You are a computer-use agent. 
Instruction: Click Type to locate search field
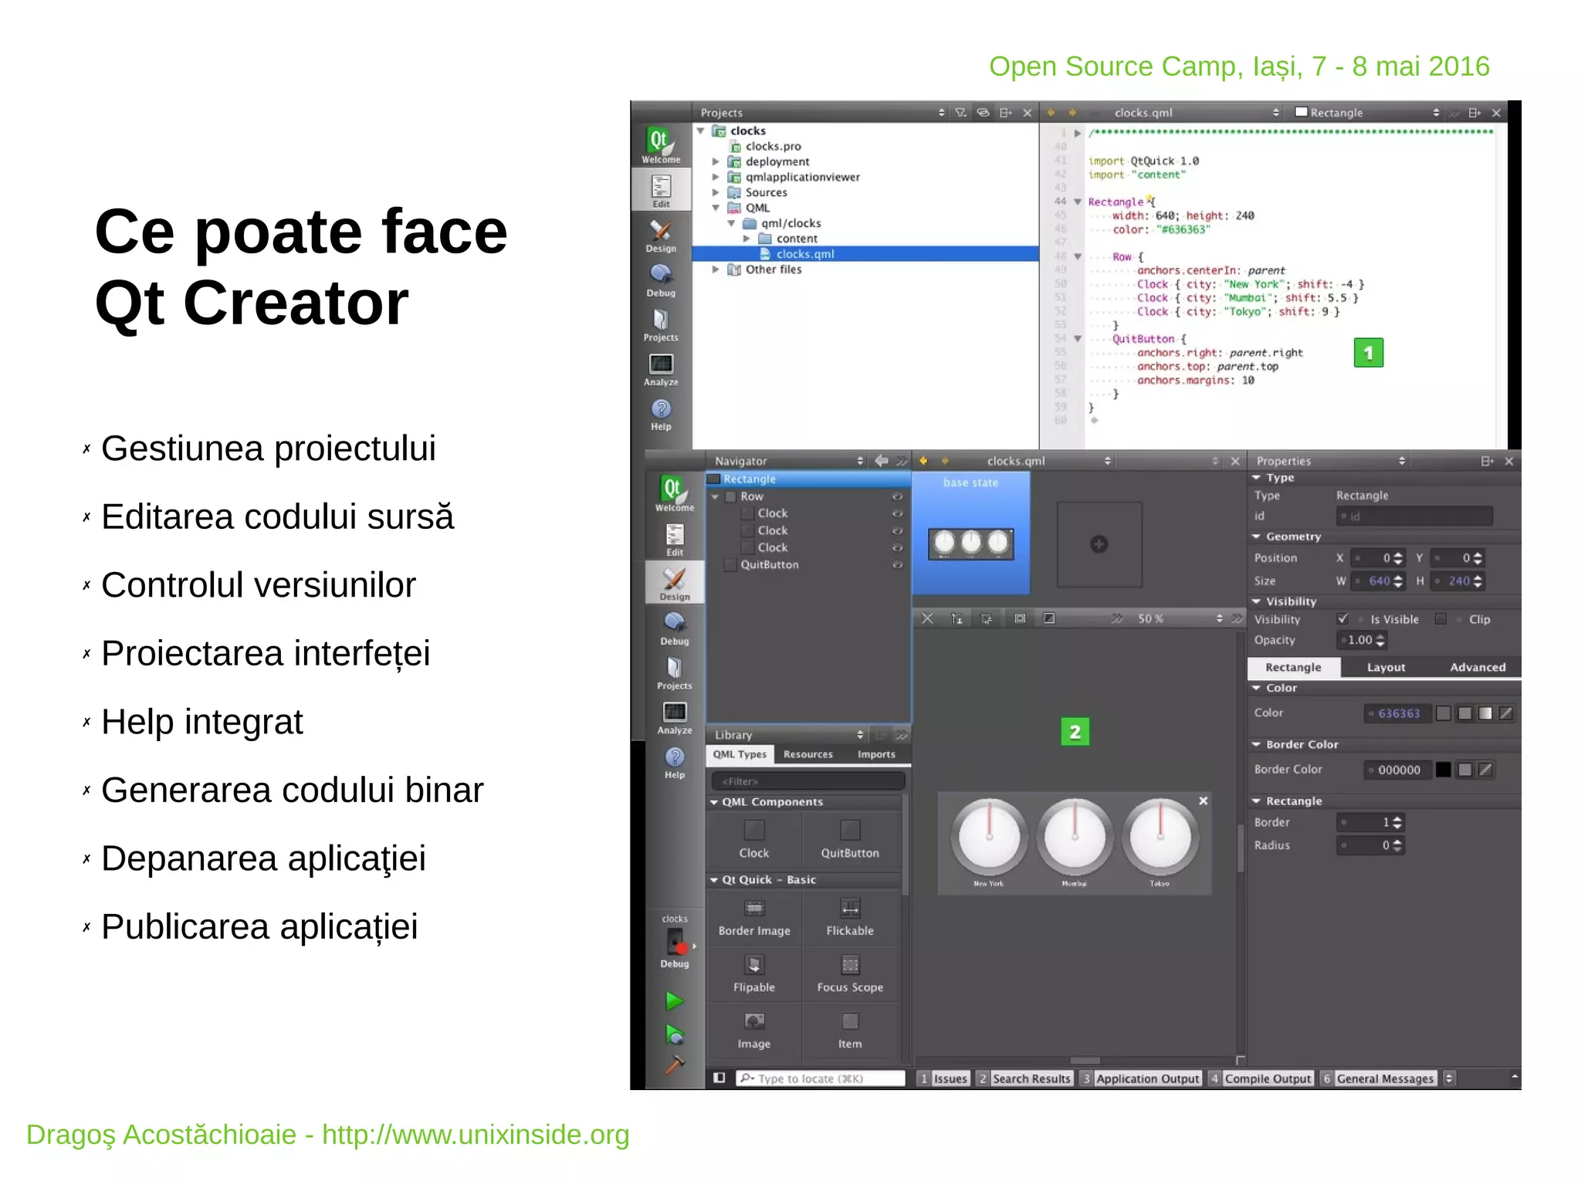[x=820, y=1078]
